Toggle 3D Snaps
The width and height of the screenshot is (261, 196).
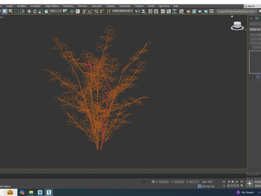84,11
